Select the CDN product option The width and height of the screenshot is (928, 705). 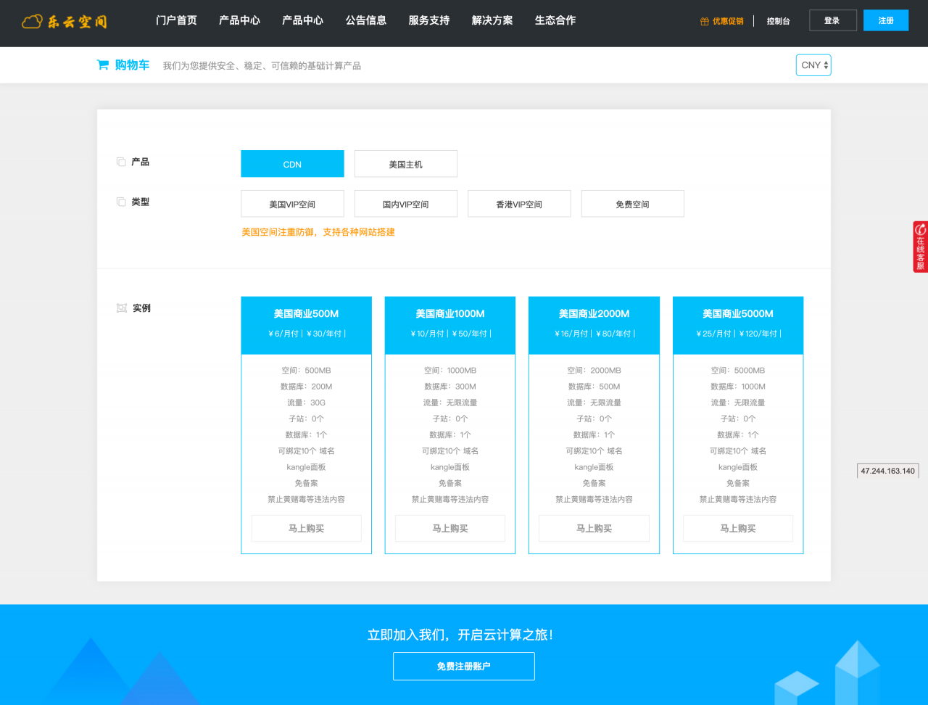click(x=291, y=163)
